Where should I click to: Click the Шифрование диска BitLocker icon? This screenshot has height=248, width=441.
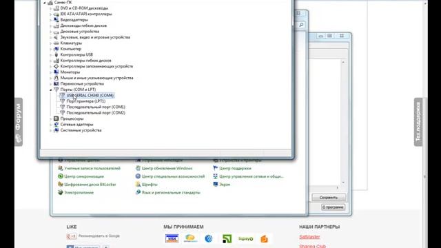60,185
